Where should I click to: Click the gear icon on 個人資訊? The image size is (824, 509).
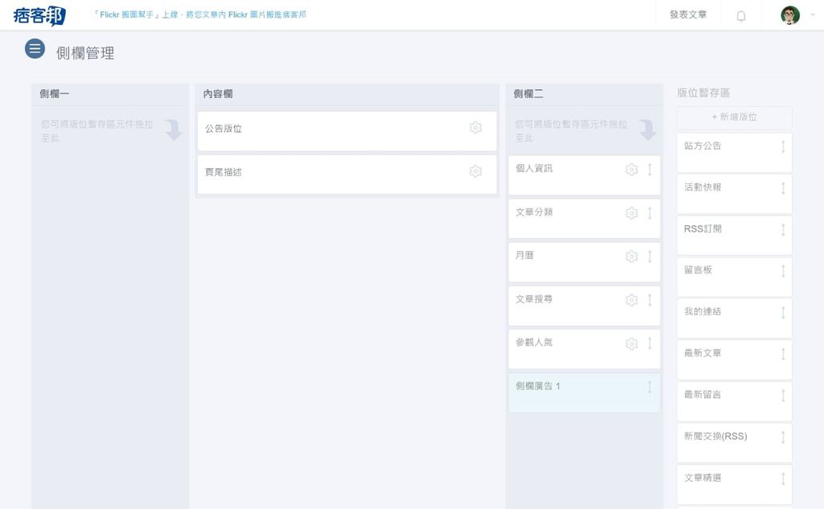pyautogui.click(x=632, y=170)
